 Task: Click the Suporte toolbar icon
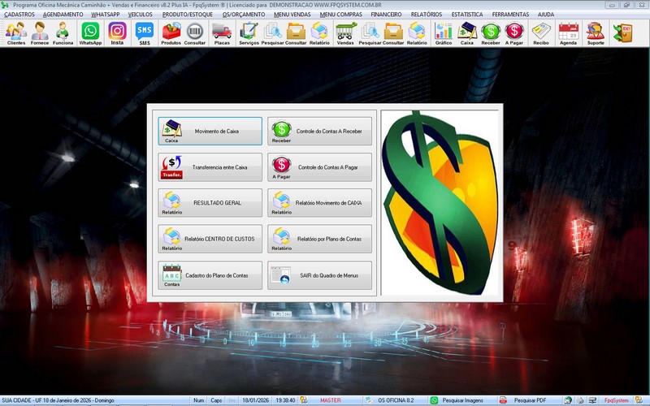pyautogui.click(x=595, y=33)
